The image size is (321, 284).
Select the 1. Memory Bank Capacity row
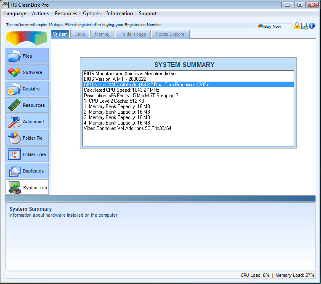(188, 106)
